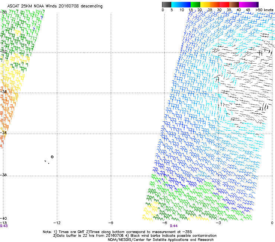The height and width of the screenshot is (242, 275).
Task: Select the red 30-35 knots legend segment
Action: point(224,4)
